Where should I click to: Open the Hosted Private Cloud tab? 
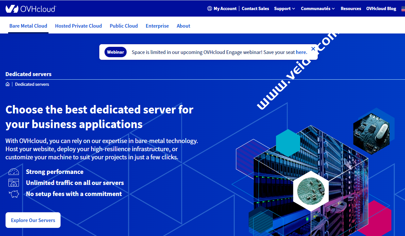pyautogui.click(x=78, y=26)
